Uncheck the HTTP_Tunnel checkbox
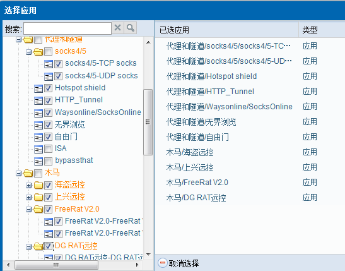The image size is (345, 271). click(x=48, y=100)
